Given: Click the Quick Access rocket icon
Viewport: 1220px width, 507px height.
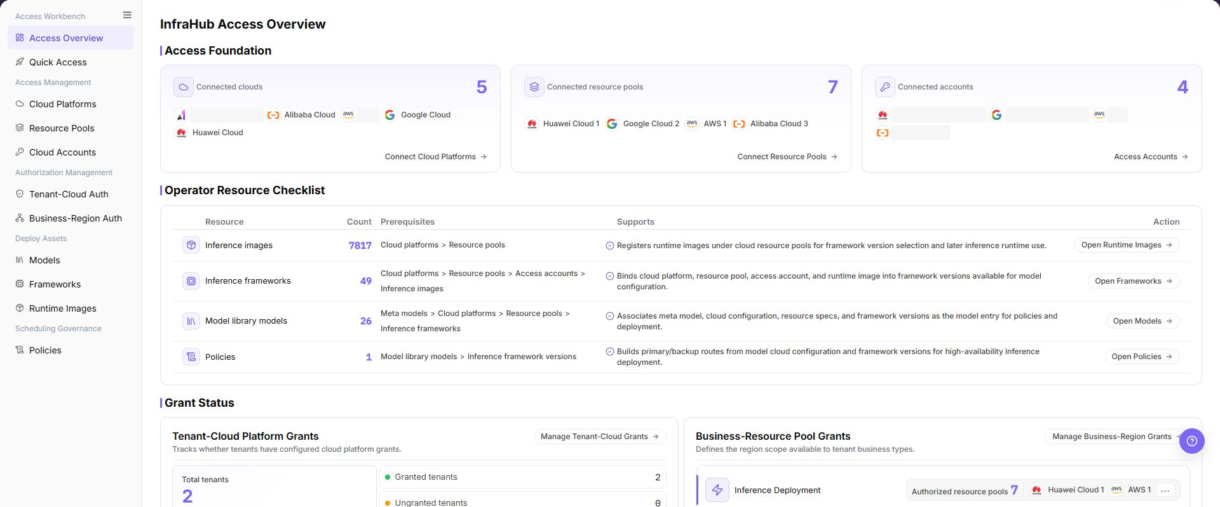Looking at the screenshot, I should click(x=20, y=62).
